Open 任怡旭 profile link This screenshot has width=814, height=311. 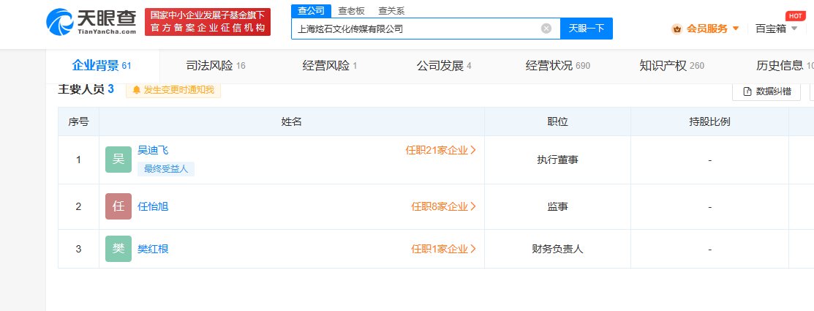pyautogui.click(x=153, y=206)
